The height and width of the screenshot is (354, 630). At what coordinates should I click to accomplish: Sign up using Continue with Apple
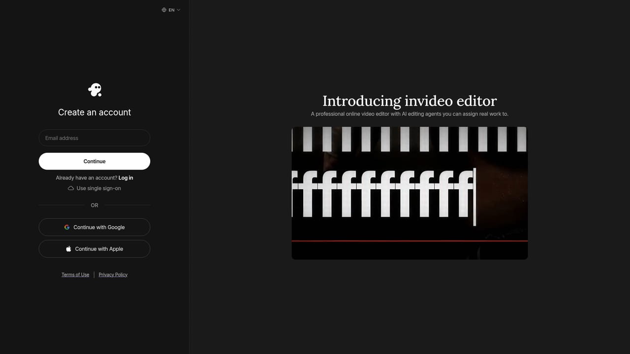[x=94, y=249]
